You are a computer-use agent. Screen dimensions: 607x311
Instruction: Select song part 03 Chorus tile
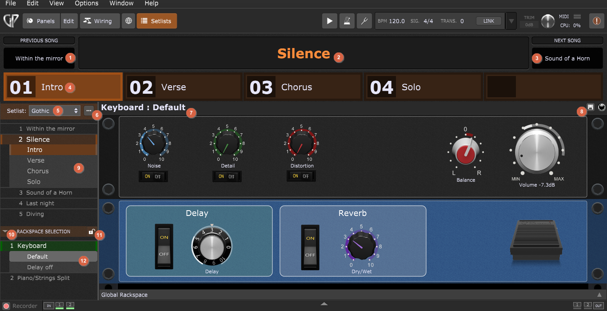(x=303, y=87)
